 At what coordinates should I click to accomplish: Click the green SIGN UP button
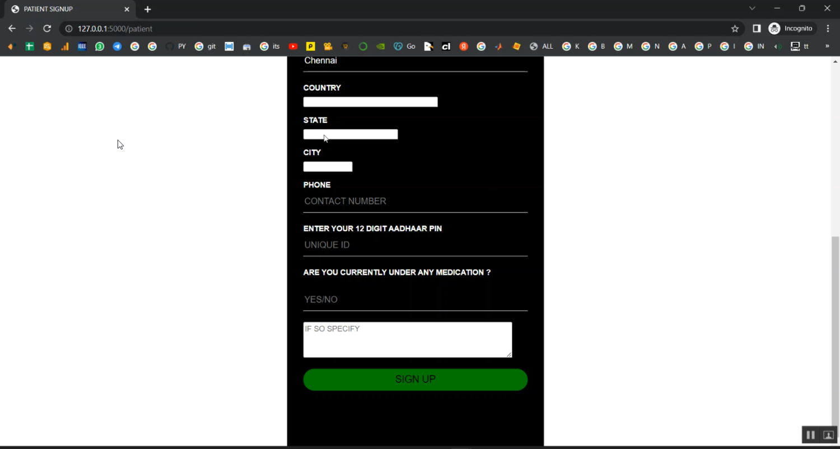415,380
